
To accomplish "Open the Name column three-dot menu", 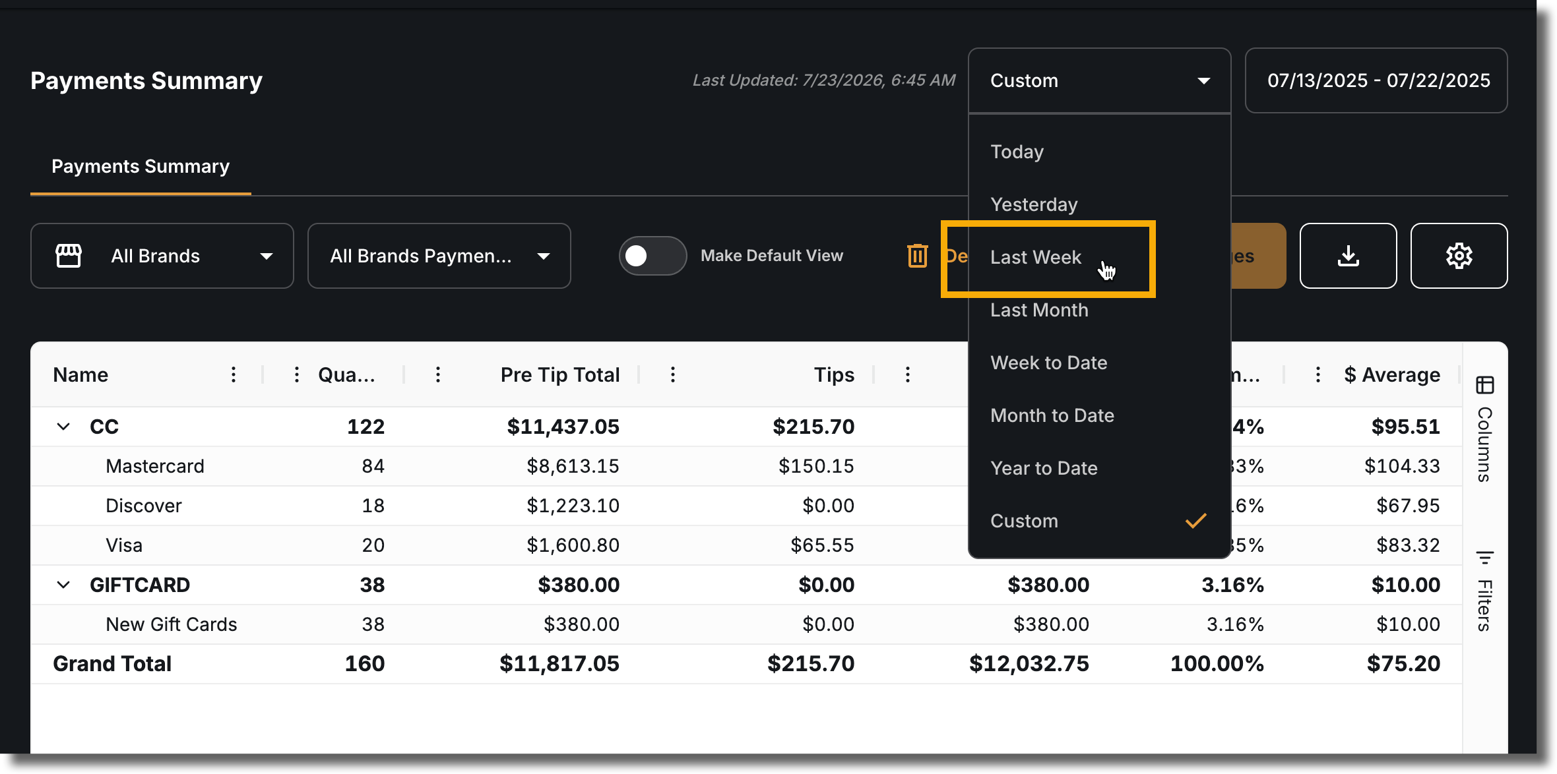I will click(233, 374).
